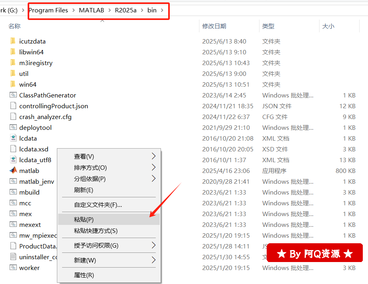Select the ProductData file icon
The image size is (368, 284).
pyautogui.click(x=13, y=246)
